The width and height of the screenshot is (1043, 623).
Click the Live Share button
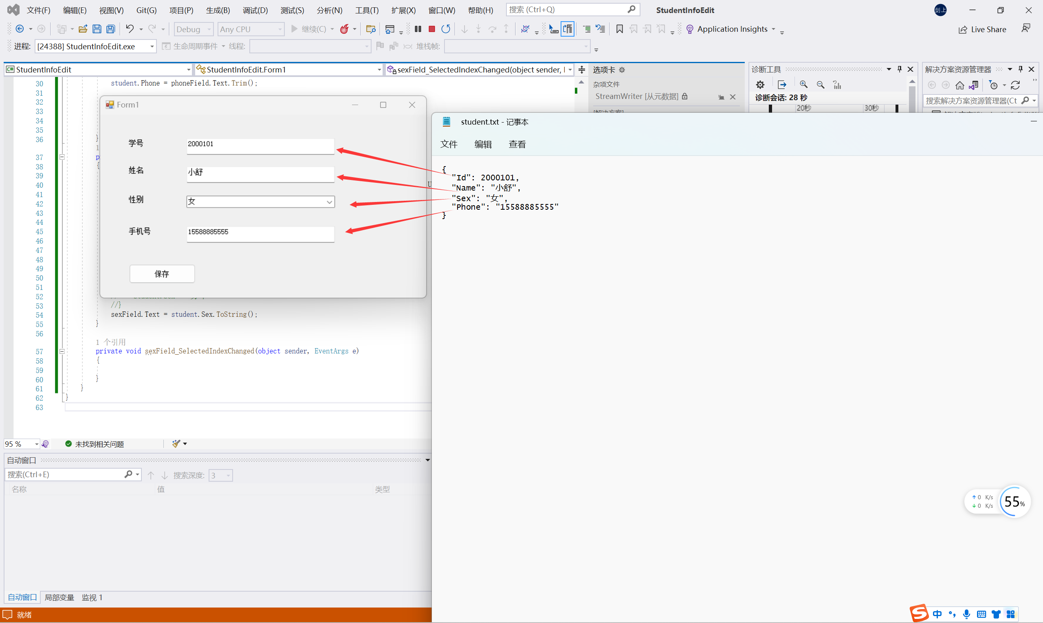982,29
